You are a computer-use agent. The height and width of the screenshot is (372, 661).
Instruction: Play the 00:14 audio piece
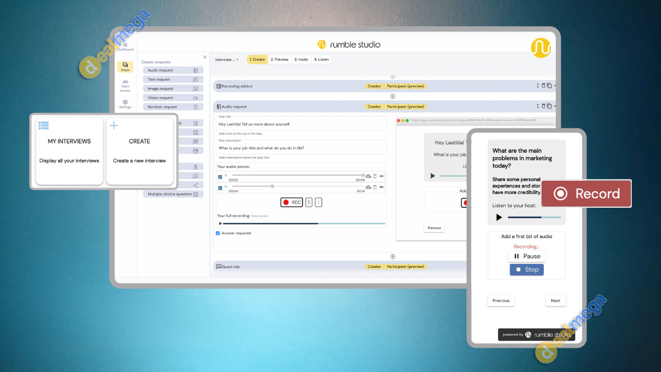(x=226, y=186)
